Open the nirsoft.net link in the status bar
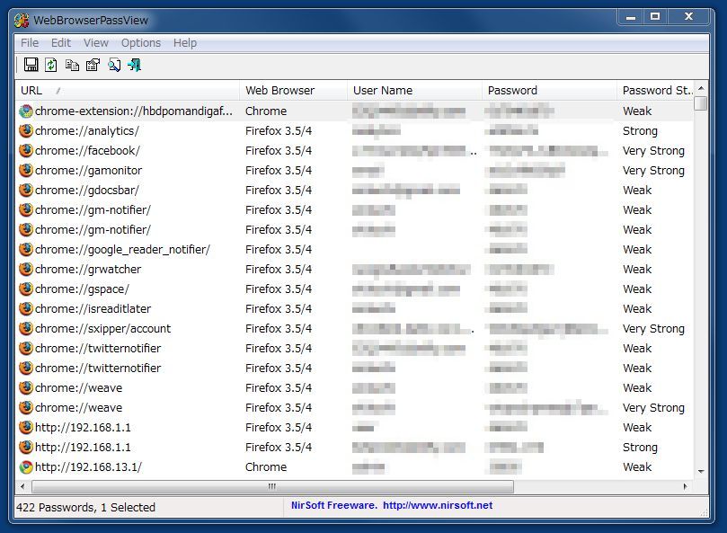Screen dimensions: 727x533 [x=438, y=505]
